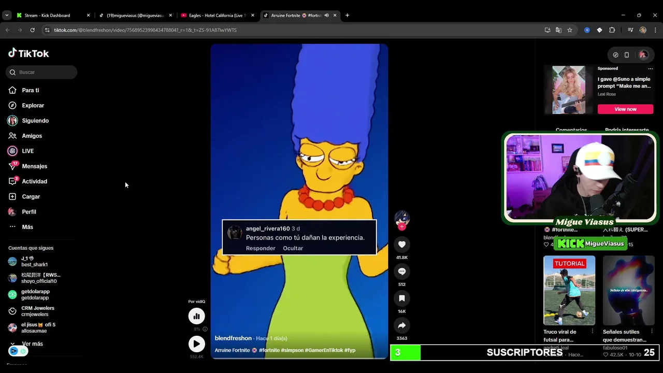The width and height of the screenshot is (663, 373).
Task: Click Ocultar on the comment overlay
Action: 293,248
